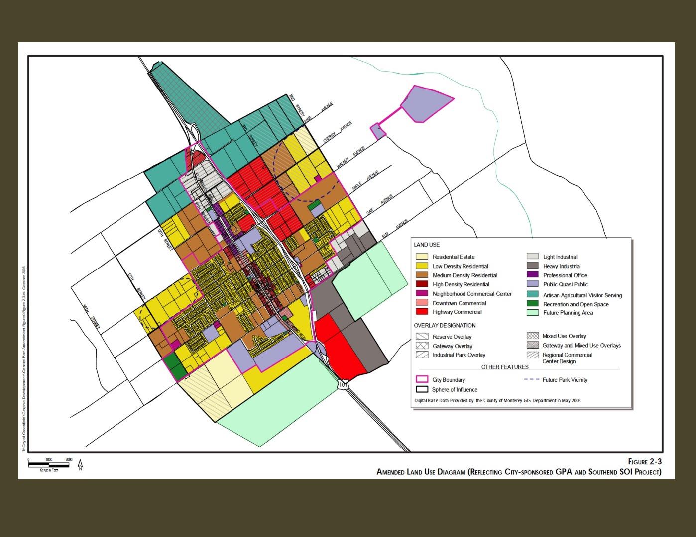Select the Gateway Overlay crosshatch swatch

(422, 346)
